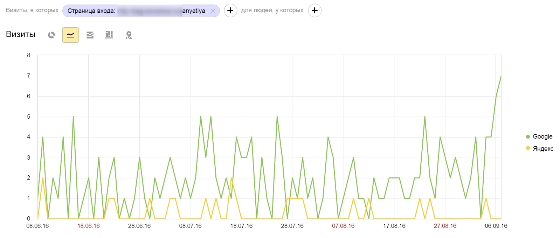Remove the 'Страница входа' filter with X
Image resolution: width=560 pixels, height=238 pixels.
coord(213,11)
